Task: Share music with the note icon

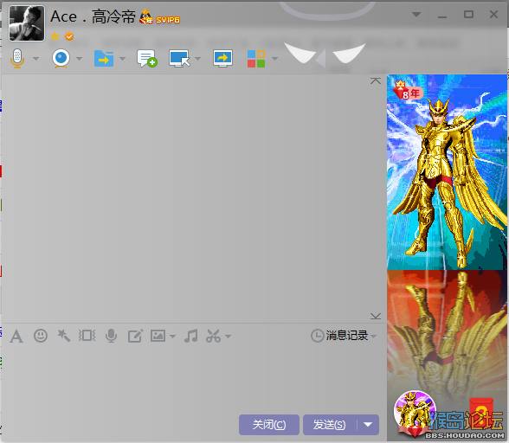Action: (x=190, y=336)
